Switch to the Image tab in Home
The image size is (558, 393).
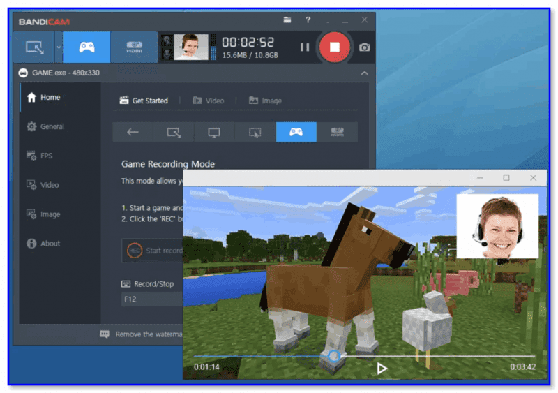265,101
